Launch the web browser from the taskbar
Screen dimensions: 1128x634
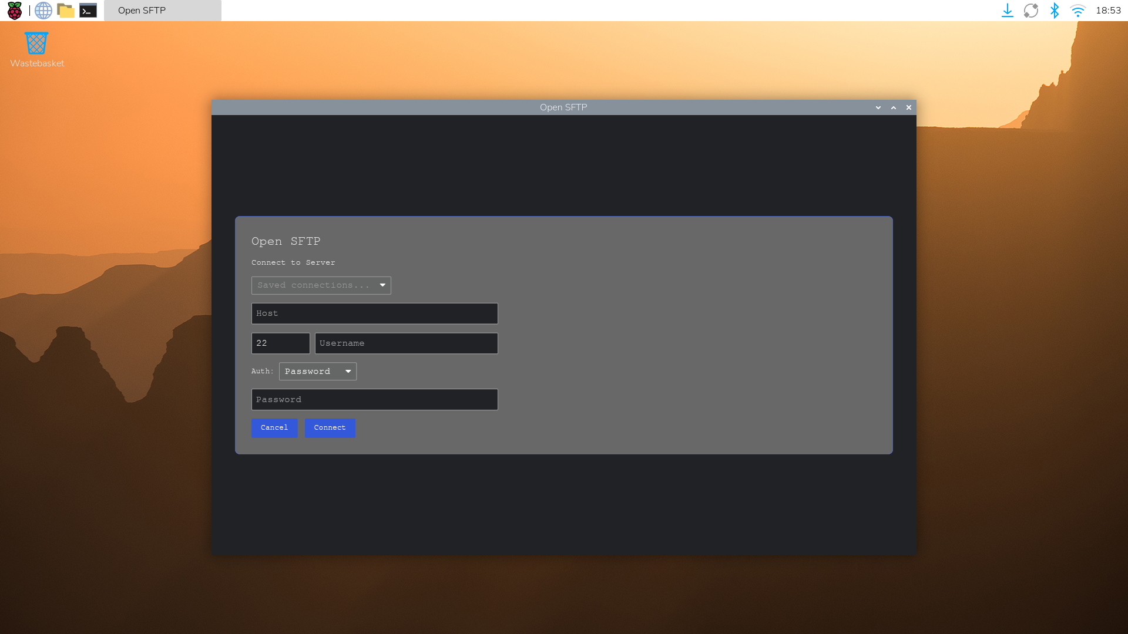point(43,10)
